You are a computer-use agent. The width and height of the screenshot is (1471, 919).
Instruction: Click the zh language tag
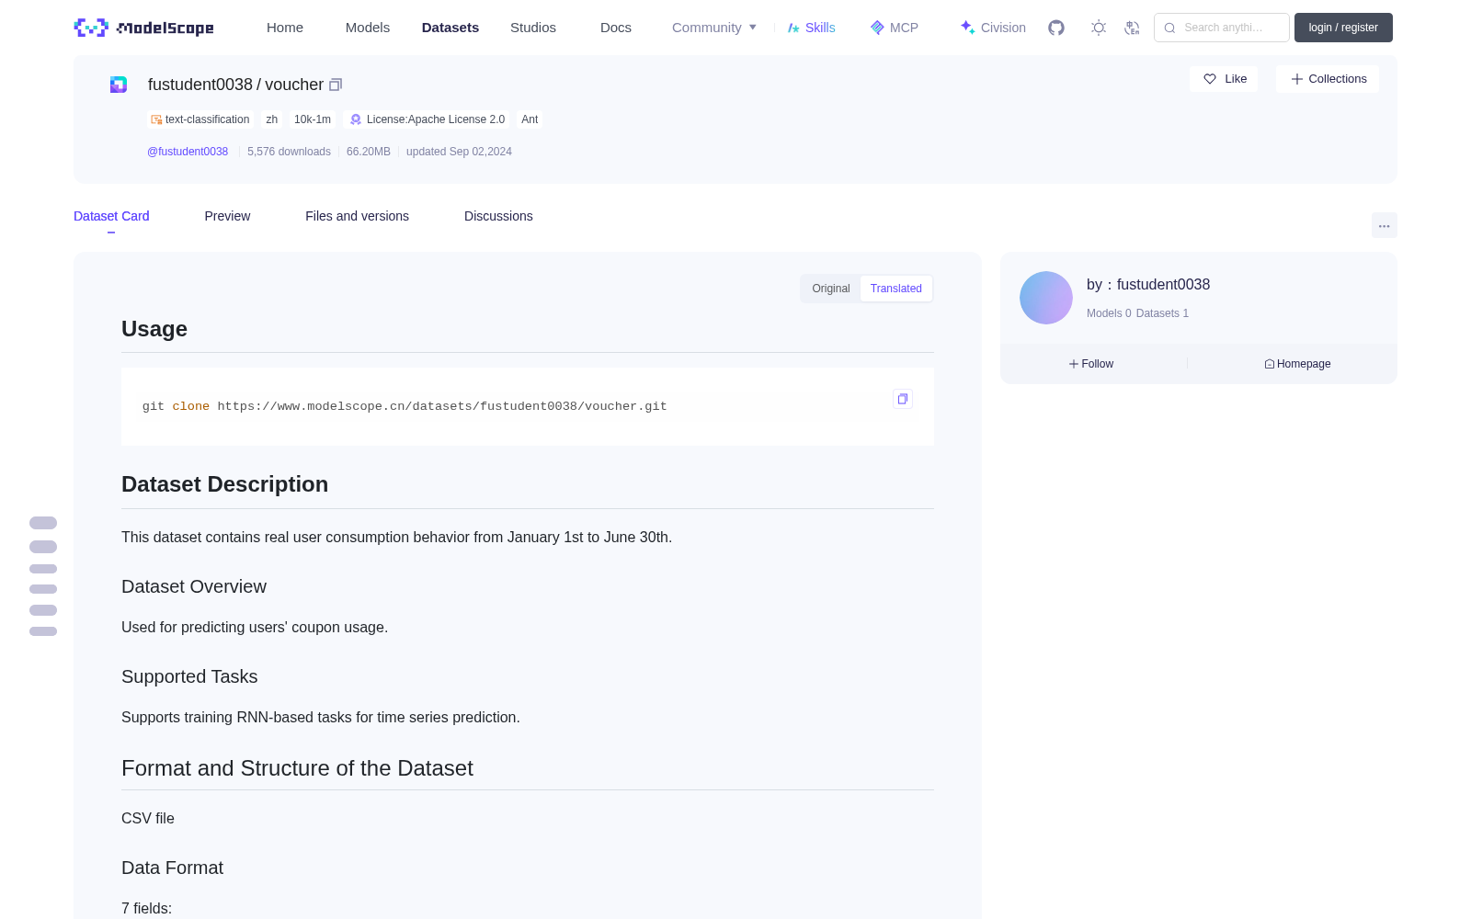(272, 119)
